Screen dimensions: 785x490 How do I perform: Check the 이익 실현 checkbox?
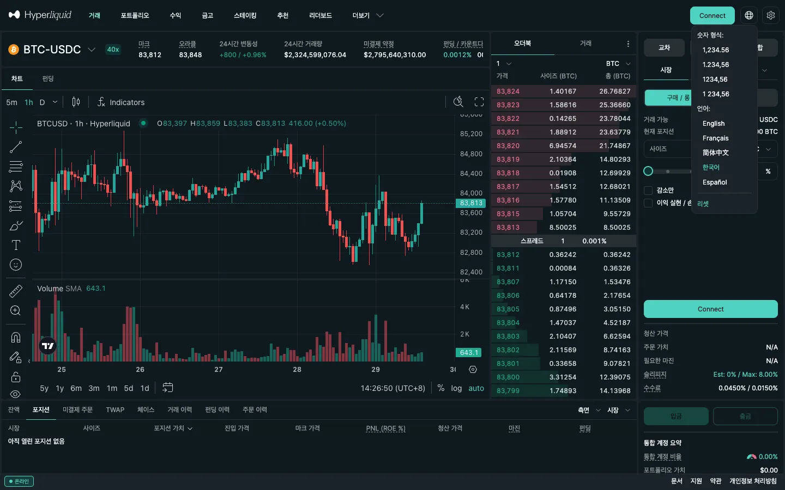648,203
